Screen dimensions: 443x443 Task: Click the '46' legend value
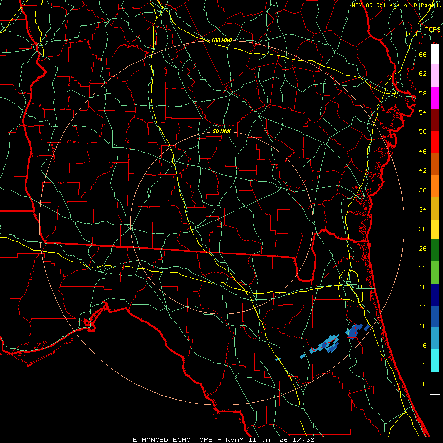pos(423,152)
